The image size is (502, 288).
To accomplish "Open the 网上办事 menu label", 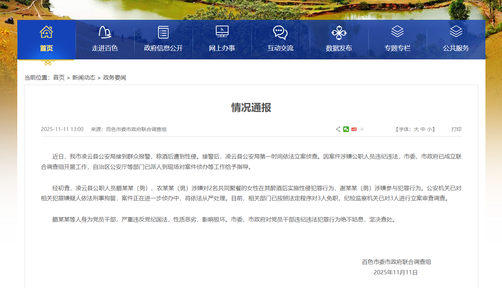I will [222, 48].
